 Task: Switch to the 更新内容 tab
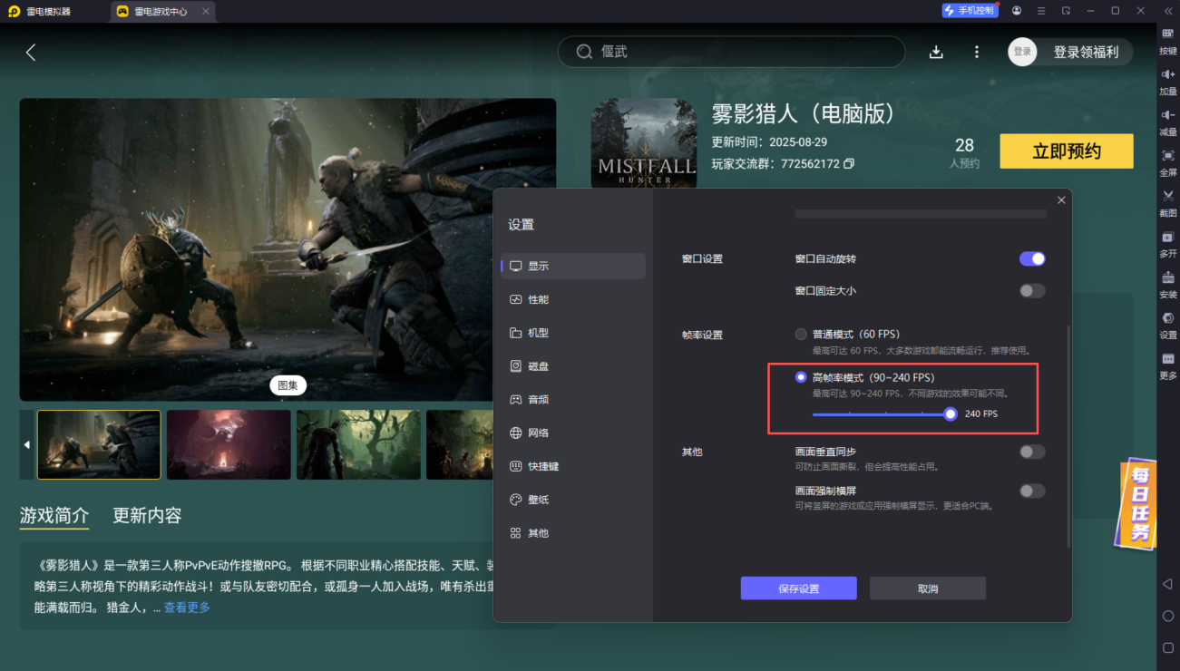tap(147, 515)
